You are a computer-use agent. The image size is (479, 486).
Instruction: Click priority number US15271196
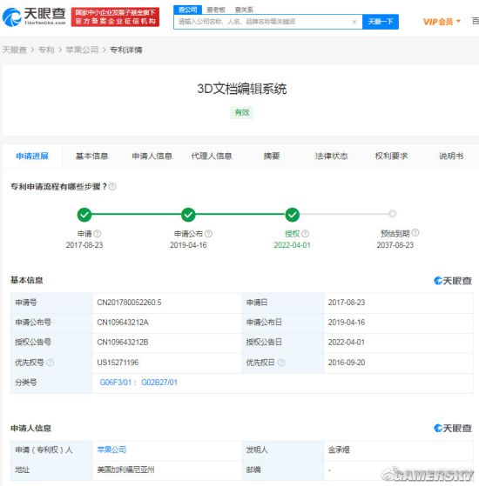(118, 363)
